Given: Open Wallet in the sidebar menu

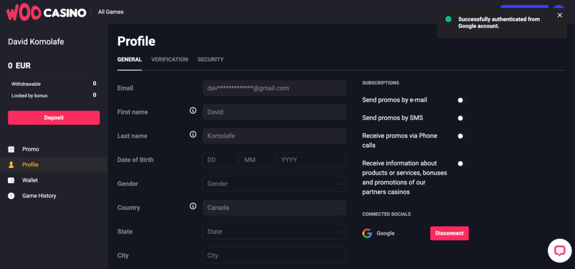Looking at the screenshot, I should 30,180.
